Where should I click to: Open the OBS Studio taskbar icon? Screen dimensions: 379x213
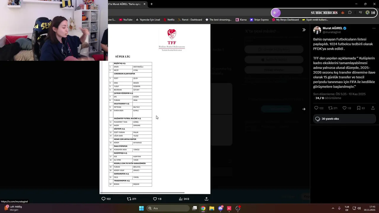[238, 208]
